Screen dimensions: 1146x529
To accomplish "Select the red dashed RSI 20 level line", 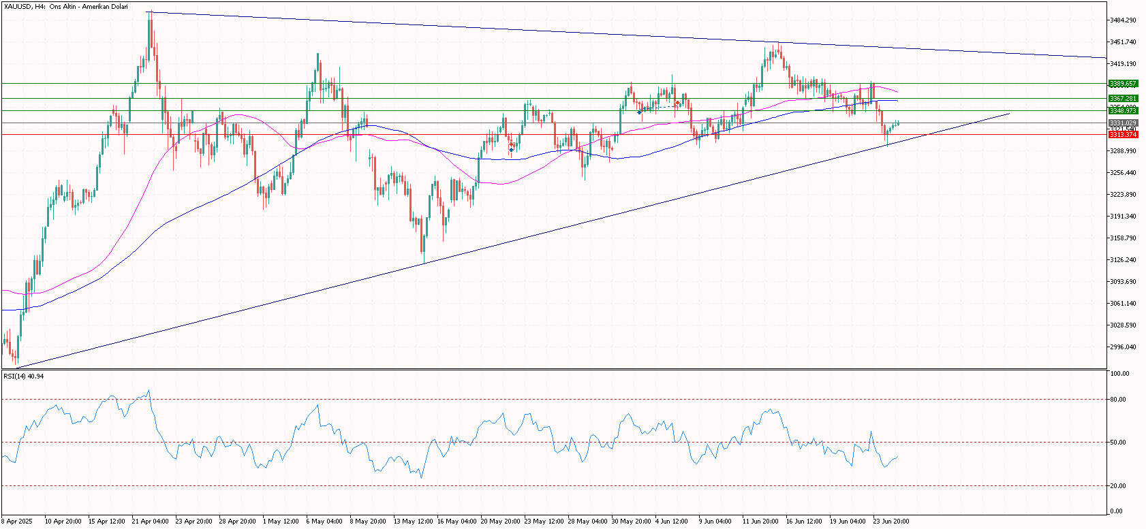I will [x=553, y=486].
